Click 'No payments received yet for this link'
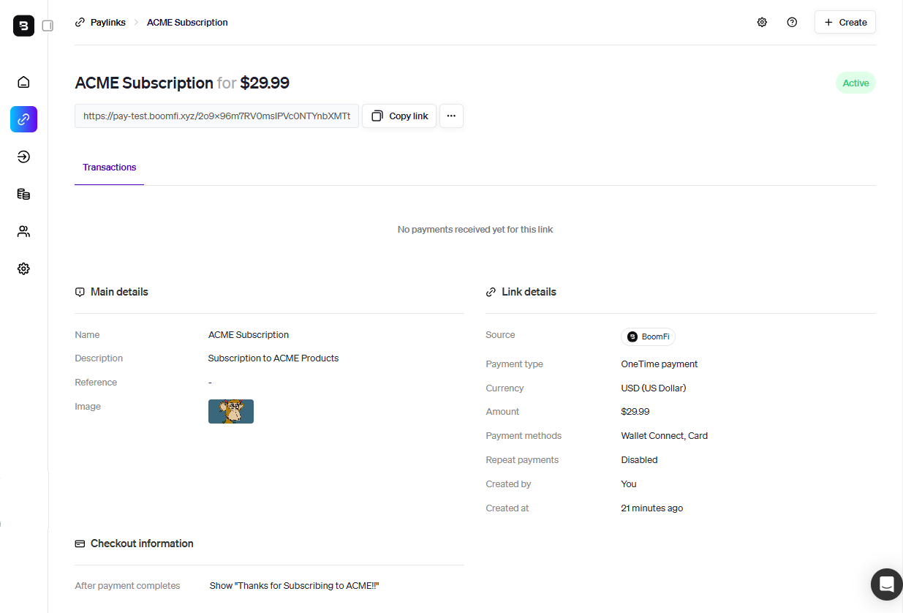The height and width of the screenshot is (613, 903). [475, 230]
